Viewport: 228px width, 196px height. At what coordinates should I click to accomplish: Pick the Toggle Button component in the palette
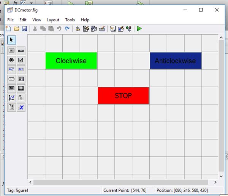point(11,88)
